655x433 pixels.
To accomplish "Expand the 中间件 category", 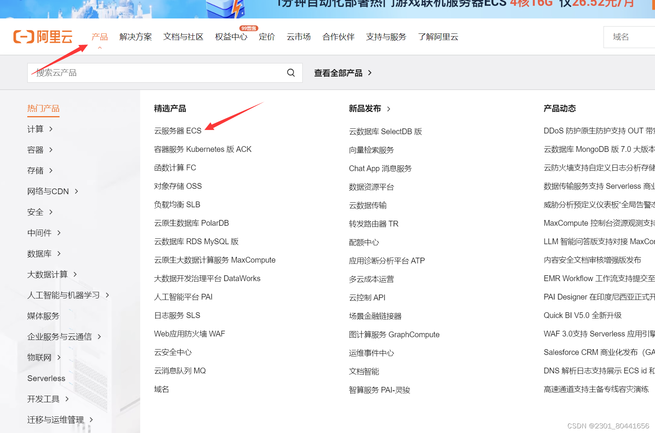I will (44, 233).
